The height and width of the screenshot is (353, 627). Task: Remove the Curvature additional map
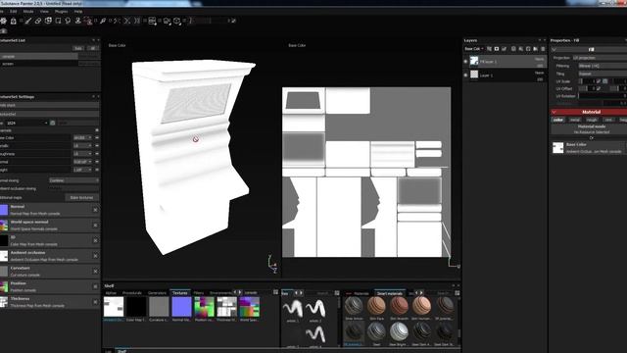click(x=95, y=272)
